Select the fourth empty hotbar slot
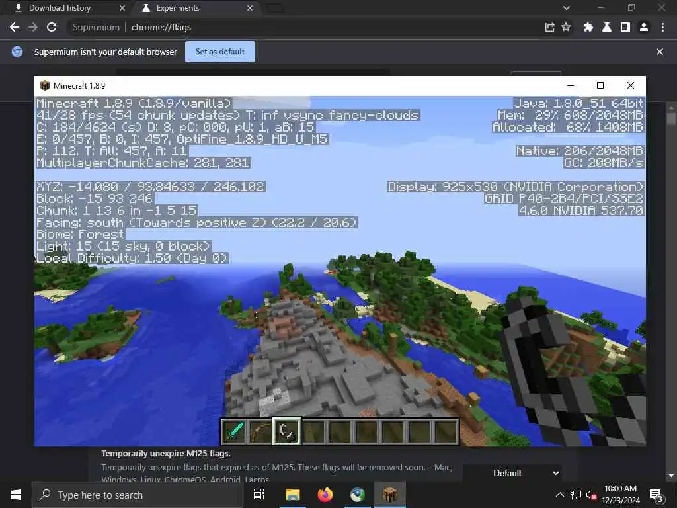 313,431
